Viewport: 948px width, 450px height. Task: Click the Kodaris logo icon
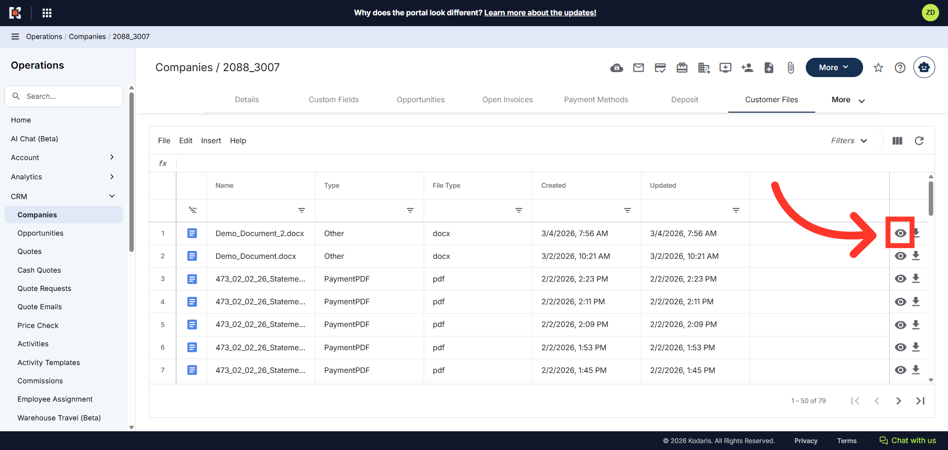pos(15,13)
